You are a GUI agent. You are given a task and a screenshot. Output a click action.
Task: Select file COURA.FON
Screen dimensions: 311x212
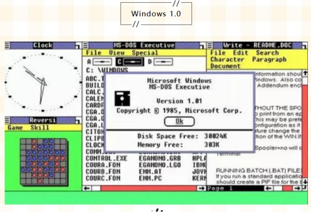pos(103,165)
